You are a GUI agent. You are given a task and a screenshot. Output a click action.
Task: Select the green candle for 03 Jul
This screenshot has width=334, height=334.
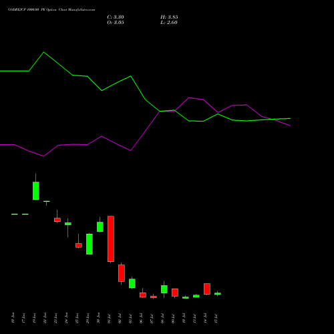coord(132,283)
